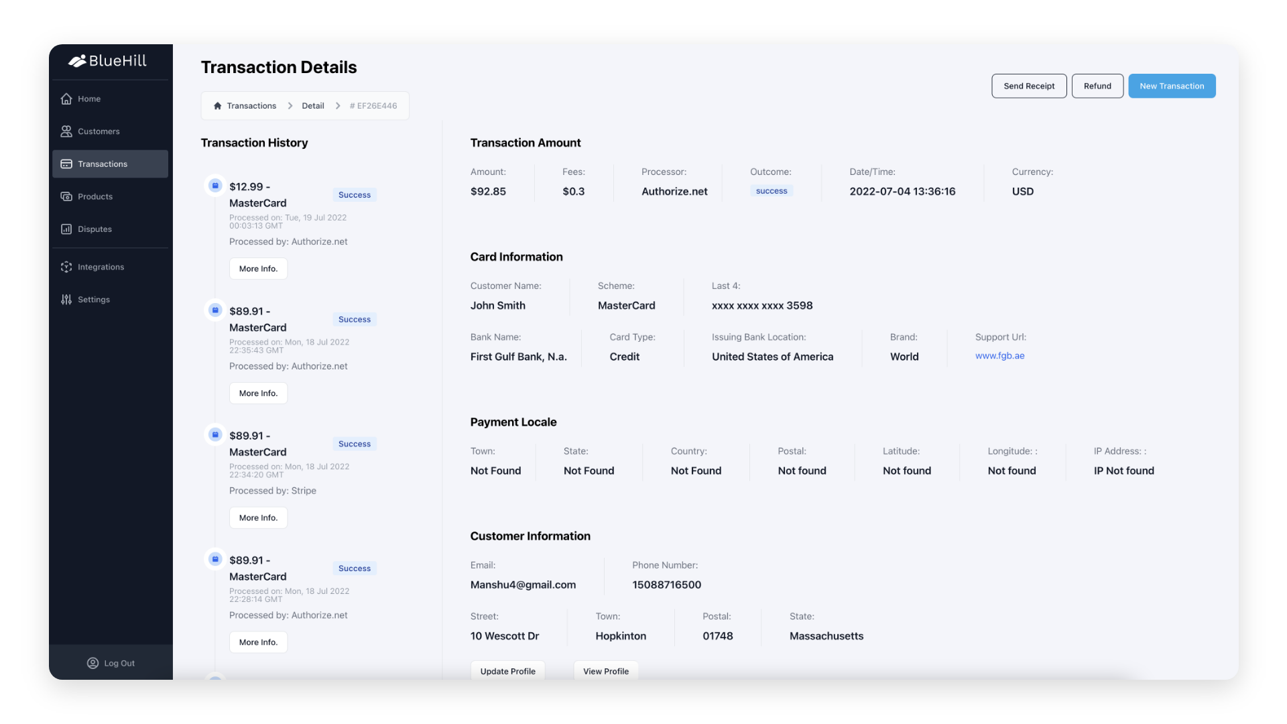Click More Info for Stripe transaction

coord(258,518)
